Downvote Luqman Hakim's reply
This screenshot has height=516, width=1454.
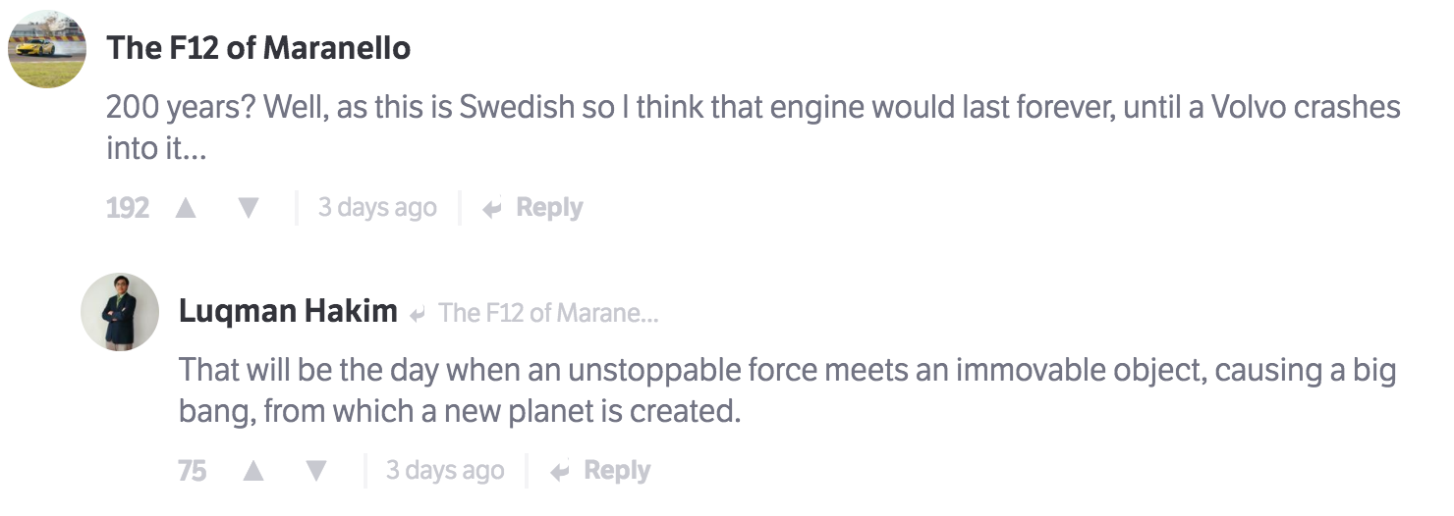[x=316, y=471]
